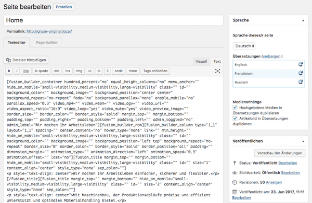Switch to the Page Builder tab
312x203 pixels.
(x=47, y=43)
